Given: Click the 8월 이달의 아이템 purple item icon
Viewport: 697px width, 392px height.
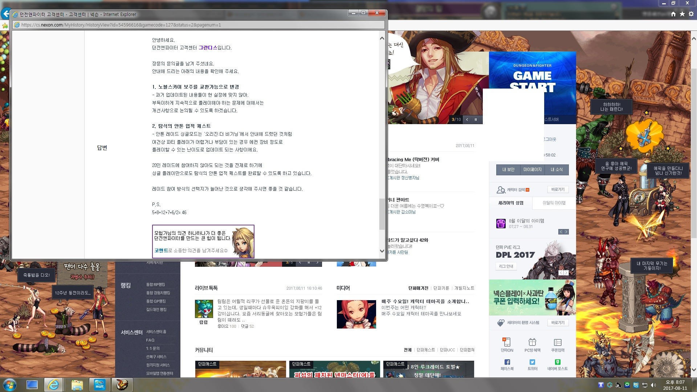Looking at the screenshot, I should pos(501,224).
